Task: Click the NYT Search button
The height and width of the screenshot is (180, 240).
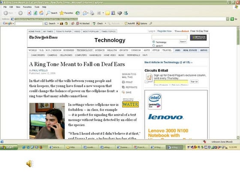Action: click(183, 42)
